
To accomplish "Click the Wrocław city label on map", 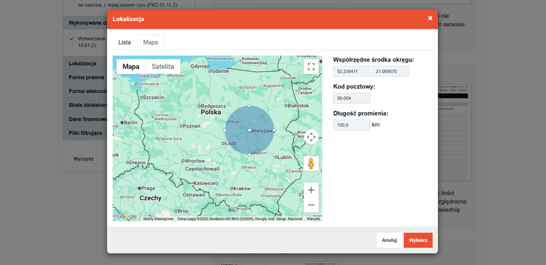I will click(195, 161).
